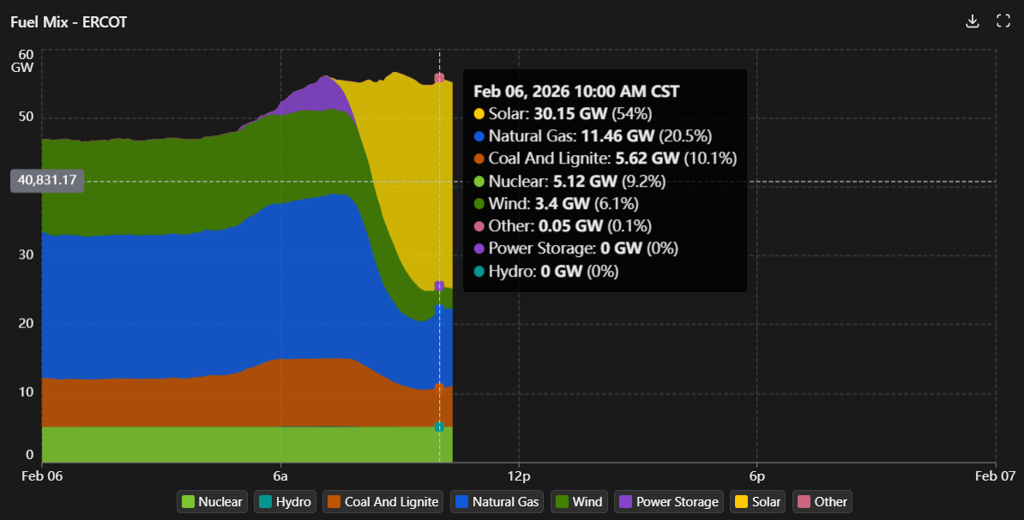Click the Fuel Mix - ERCOT title
The width and height of the screenshot is (1024, 520).
pos(69,22)
